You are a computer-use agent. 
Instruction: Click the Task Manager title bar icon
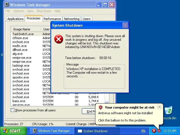pos(7,5)
